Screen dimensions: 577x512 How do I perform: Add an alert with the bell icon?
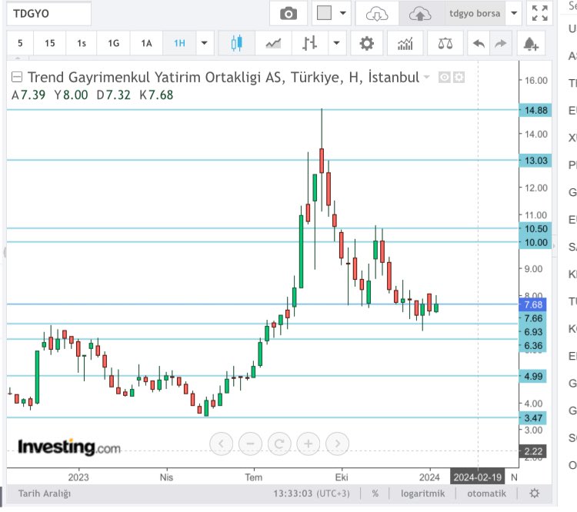pos(531,44)
